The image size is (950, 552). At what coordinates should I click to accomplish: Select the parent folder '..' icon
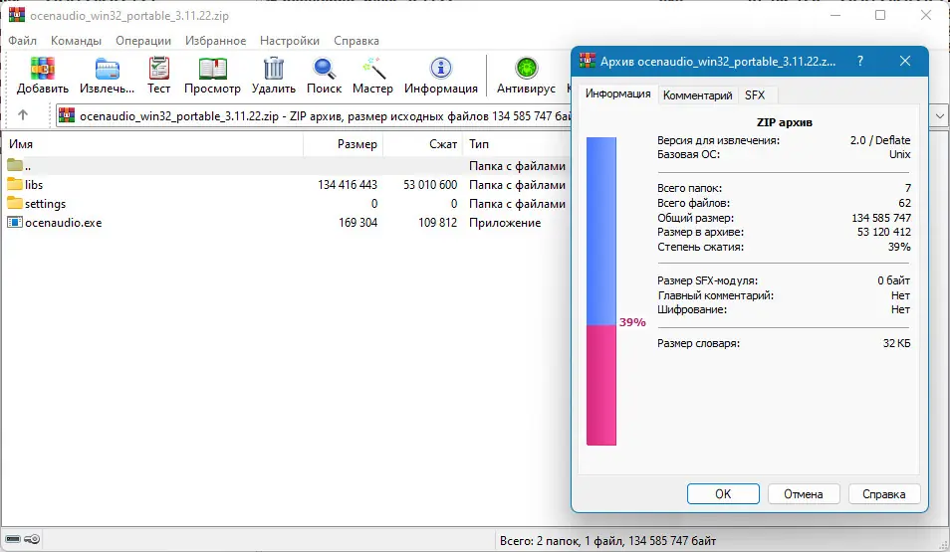(x=15, y=165)
